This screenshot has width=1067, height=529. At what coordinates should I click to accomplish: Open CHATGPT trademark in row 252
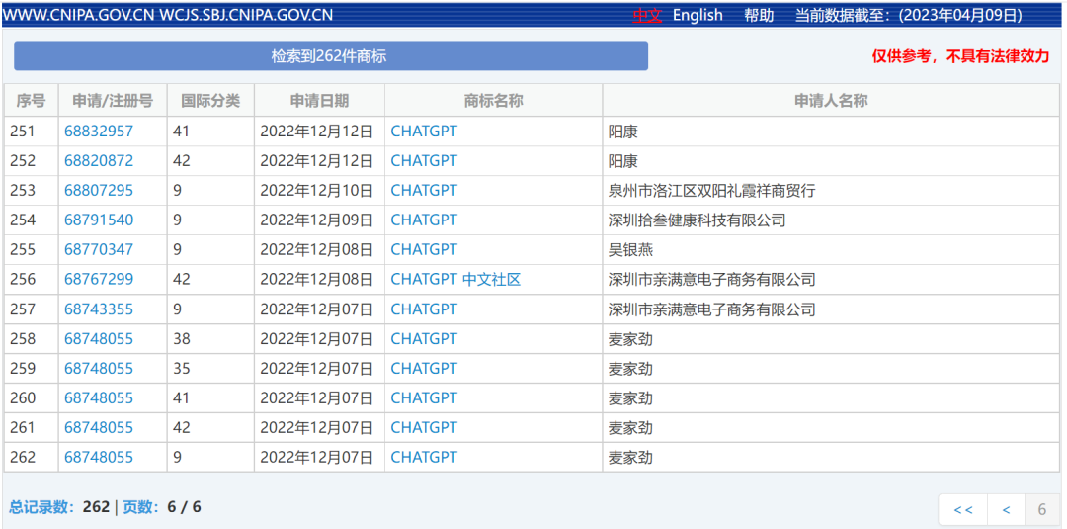tap(424, 160)
